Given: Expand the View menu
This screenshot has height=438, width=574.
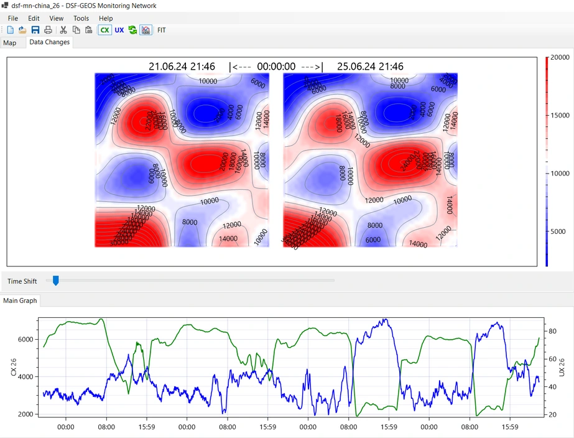Looking at the screenshot, I should coord(56,19).
